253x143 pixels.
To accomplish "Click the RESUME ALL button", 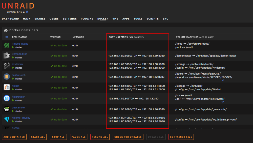I will 100,137.
